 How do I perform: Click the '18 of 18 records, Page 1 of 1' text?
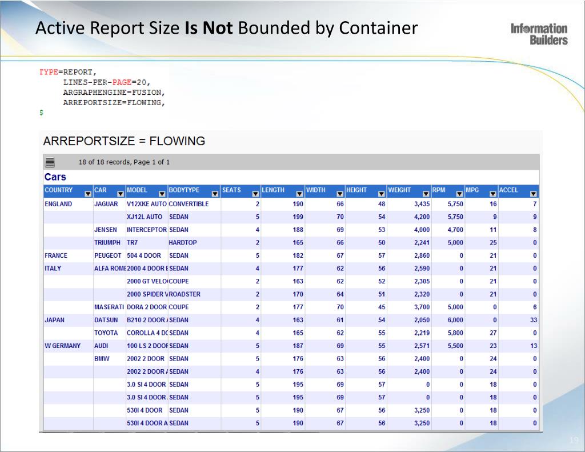click(x=124, y=162)
